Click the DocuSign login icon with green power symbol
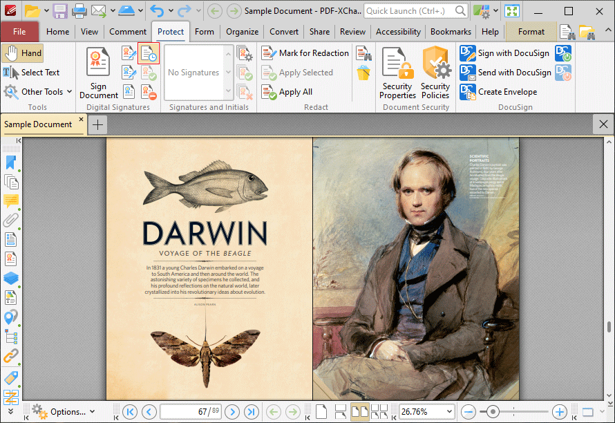This screenshot has height=423, width=615. click(563, 53)
